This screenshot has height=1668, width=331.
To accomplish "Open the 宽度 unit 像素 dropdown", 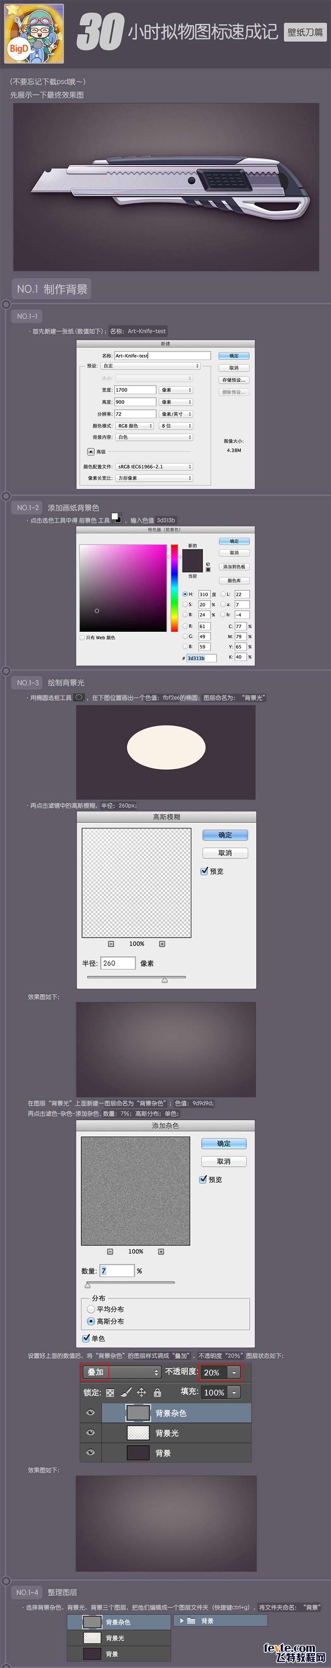I will click(x=176, y=390).
